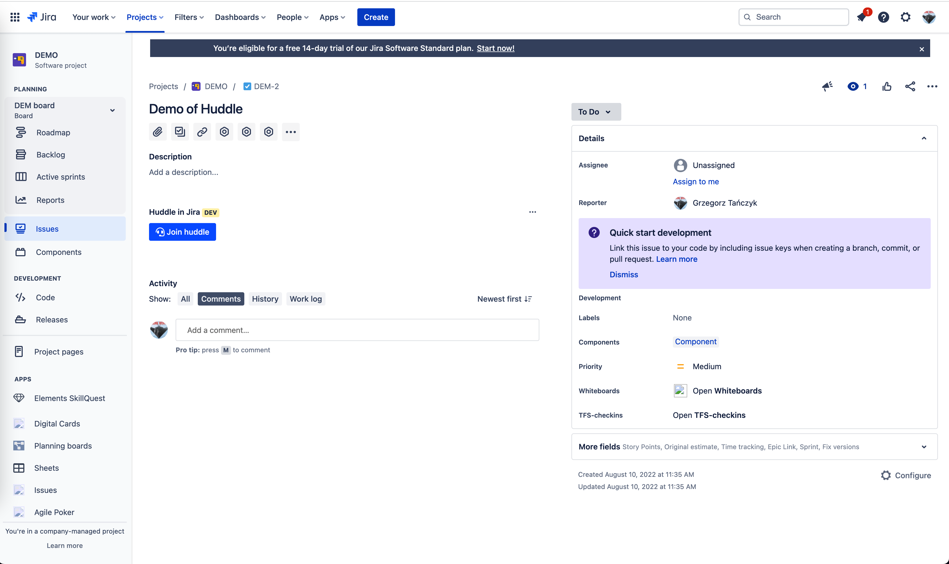The image size is (949, 564).
Task: Click the give feedback megaphone icon
Action: click(827, 87)
